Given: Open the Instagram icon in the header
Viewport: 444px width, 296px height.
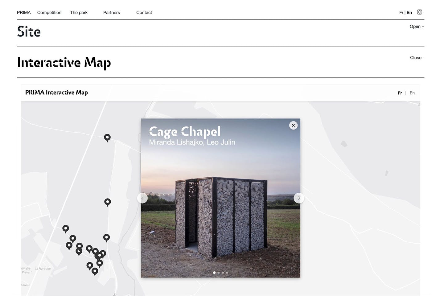Looking at the screenshot, I should point(419,12).
